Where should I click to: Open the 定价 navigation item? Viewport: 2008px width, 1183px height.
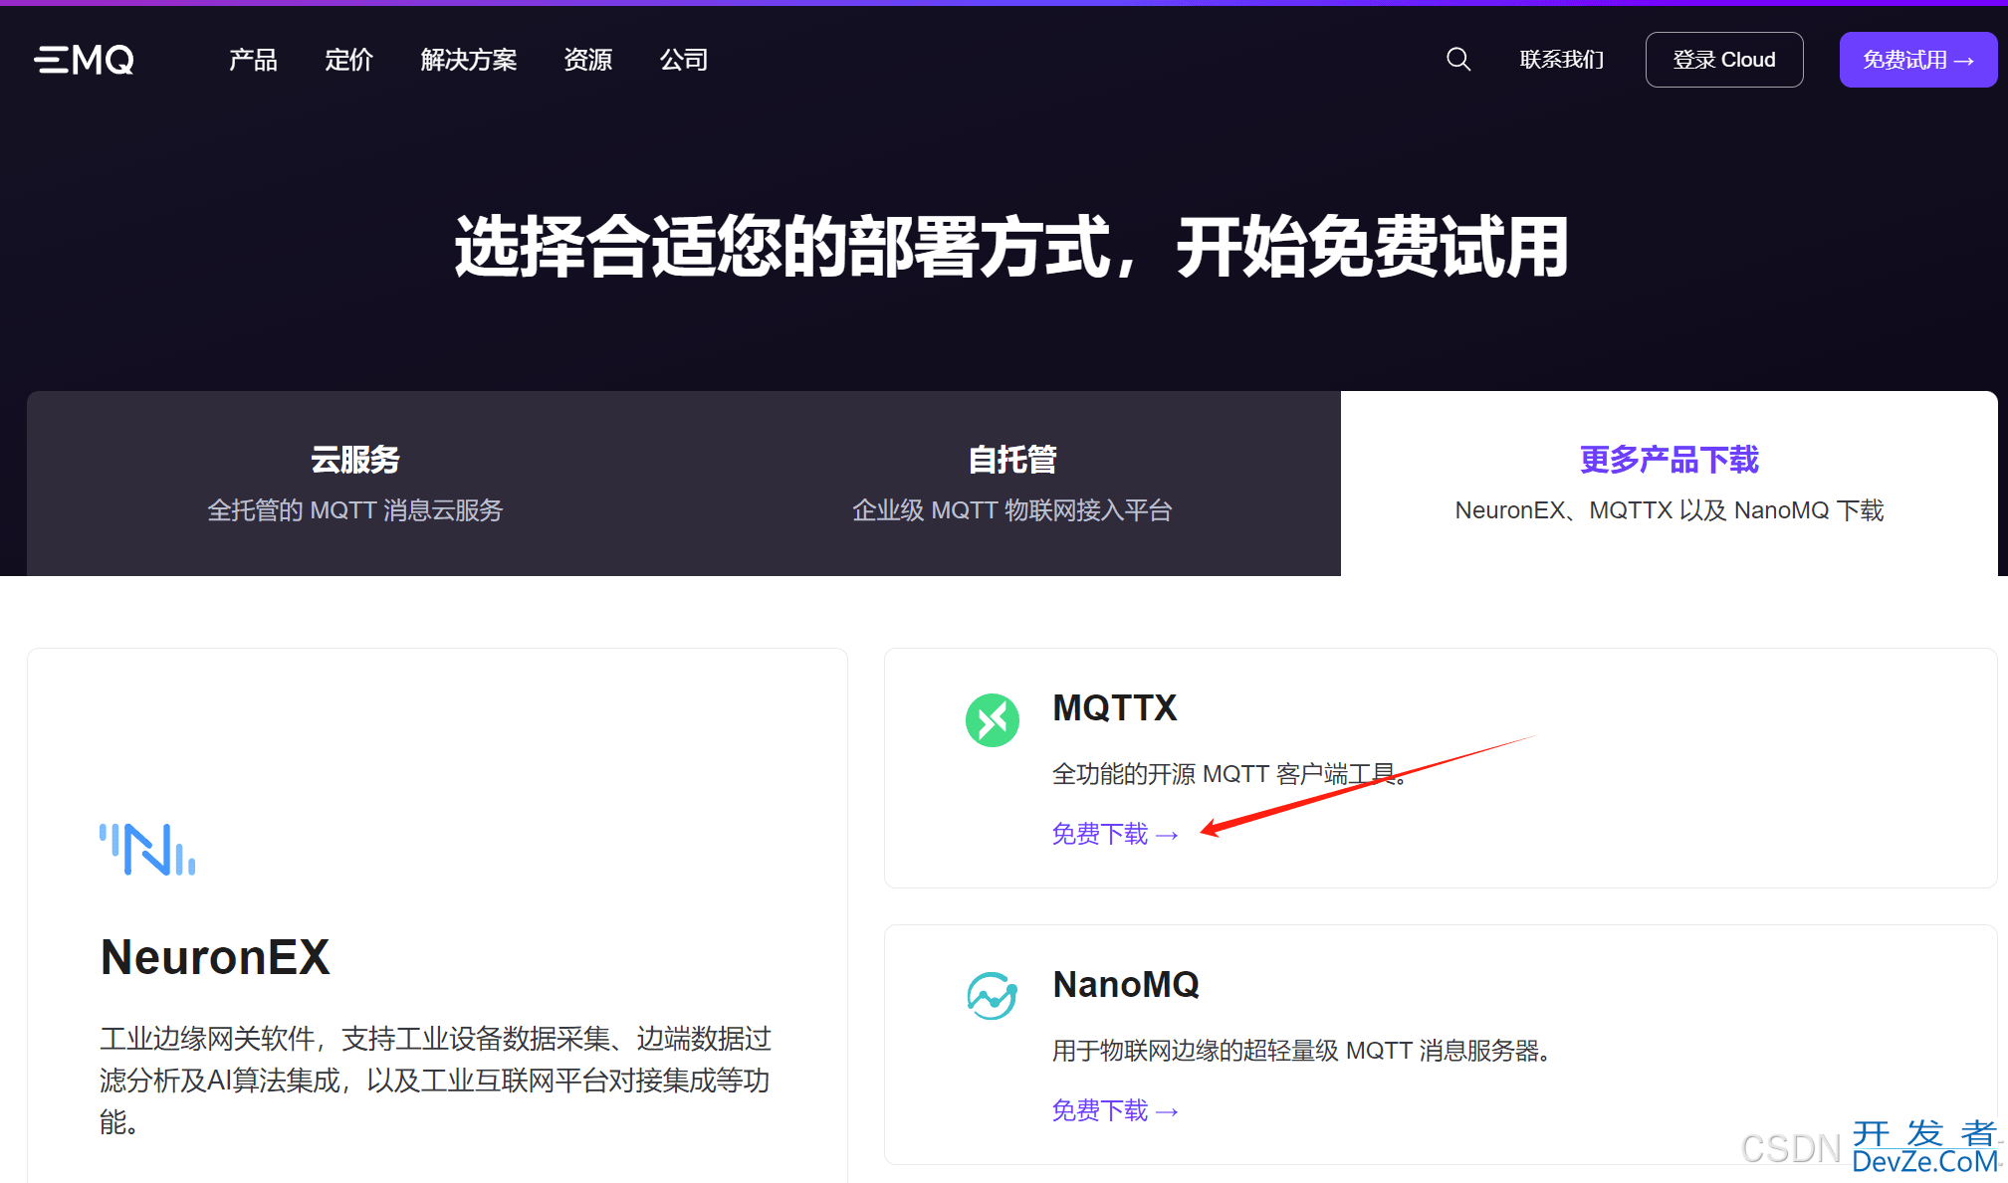(348, 60)
